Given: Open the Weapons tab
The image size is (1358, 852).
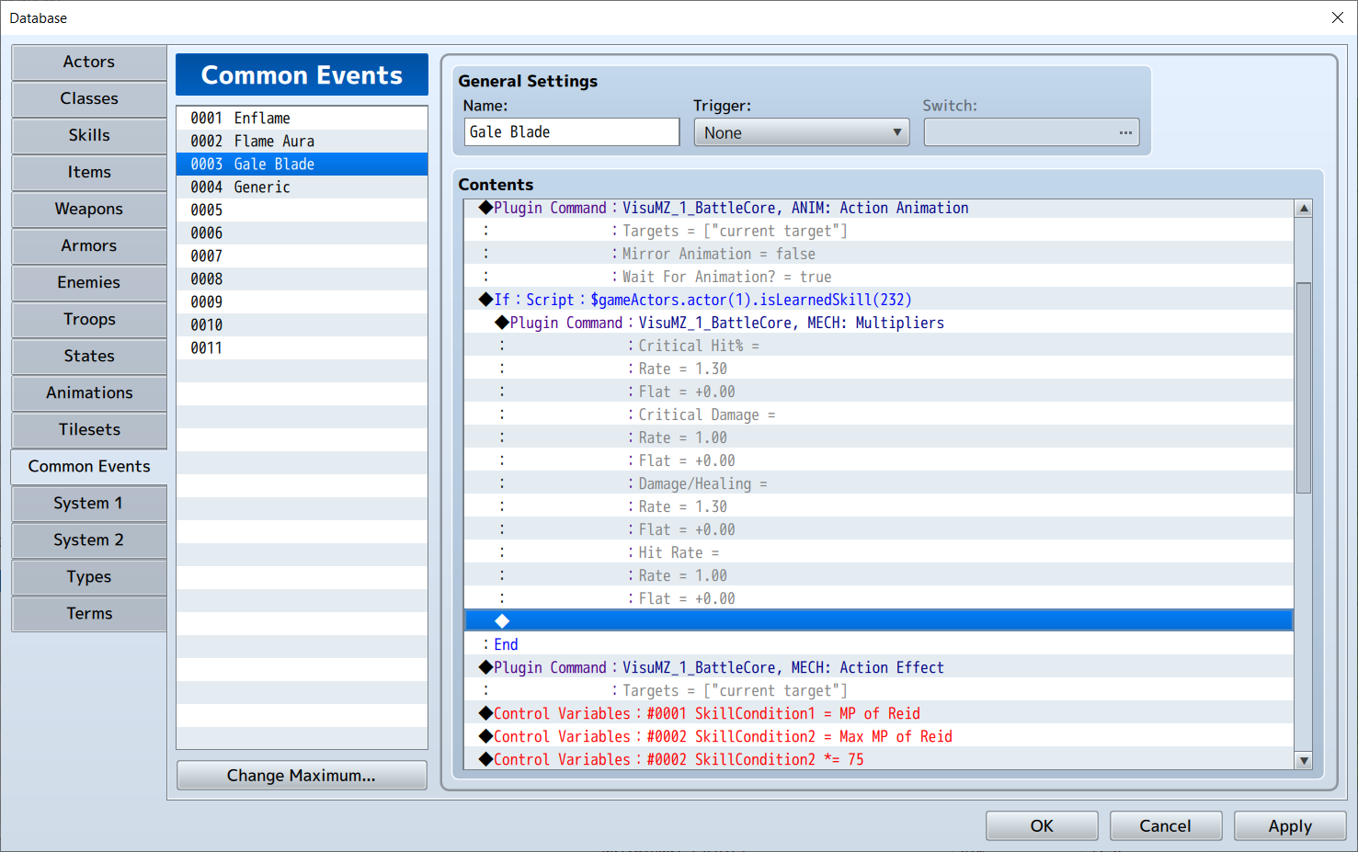Looking at the screenshot, I should coord(89,210).
